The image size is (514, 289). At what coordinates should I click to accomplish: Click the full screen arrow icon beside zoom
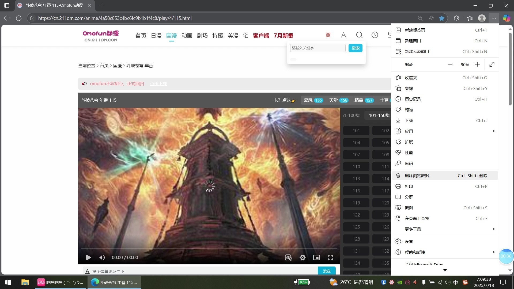coord(492,64)
